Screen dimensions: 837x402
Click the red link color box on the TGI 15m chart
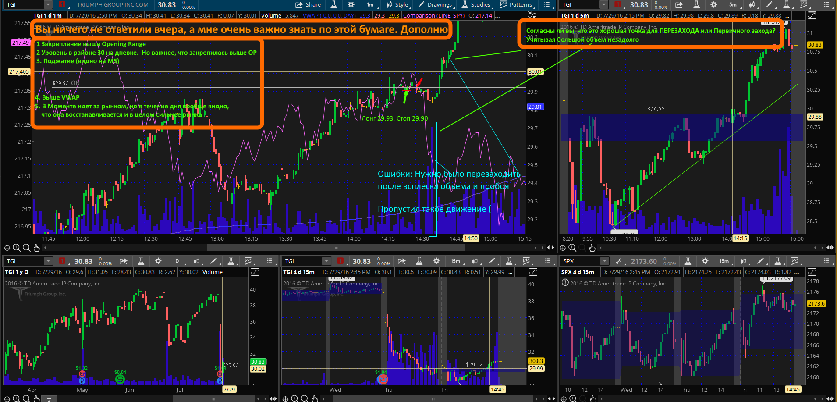click(x=340, y=261)
